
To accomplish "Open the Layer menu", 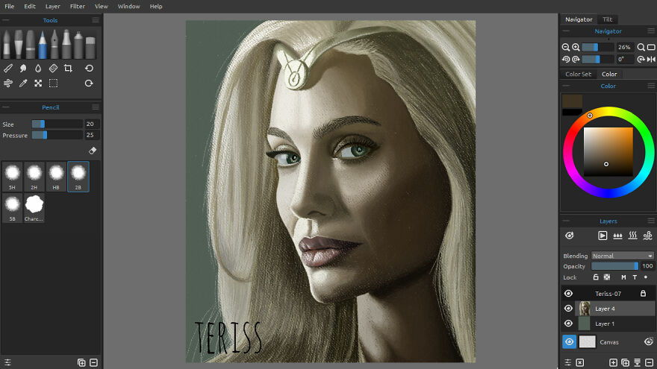I will pos(53,6).
